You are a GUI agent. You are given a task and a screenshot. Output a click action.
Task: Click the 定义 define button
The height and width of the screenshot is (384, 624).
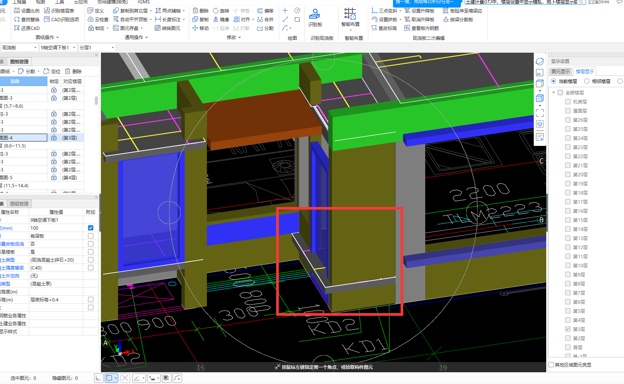pyautogui.click(x=96, y=11)
